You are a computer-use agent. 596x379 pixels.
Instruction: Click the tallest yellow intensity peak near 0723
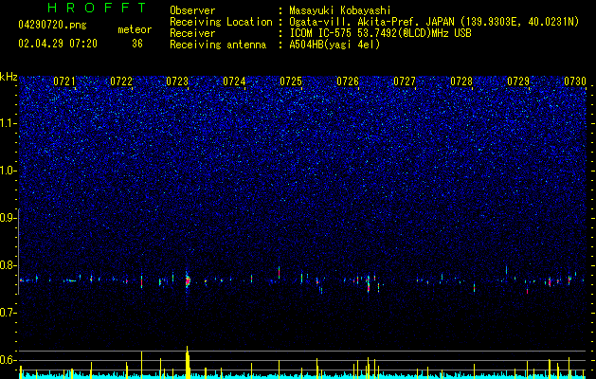188,362
